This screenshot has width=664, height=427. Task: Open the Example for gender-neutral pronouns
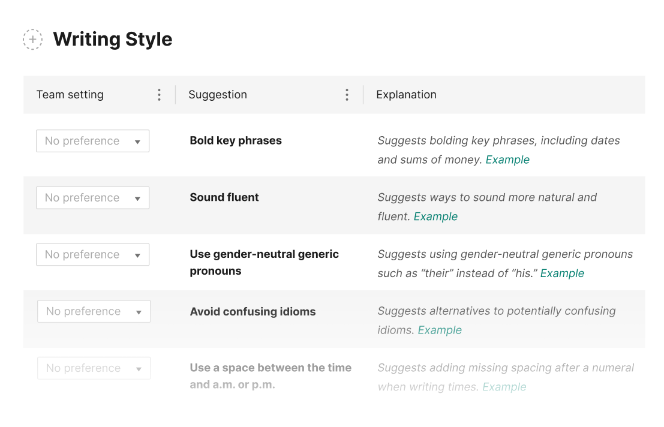(562, 273)
